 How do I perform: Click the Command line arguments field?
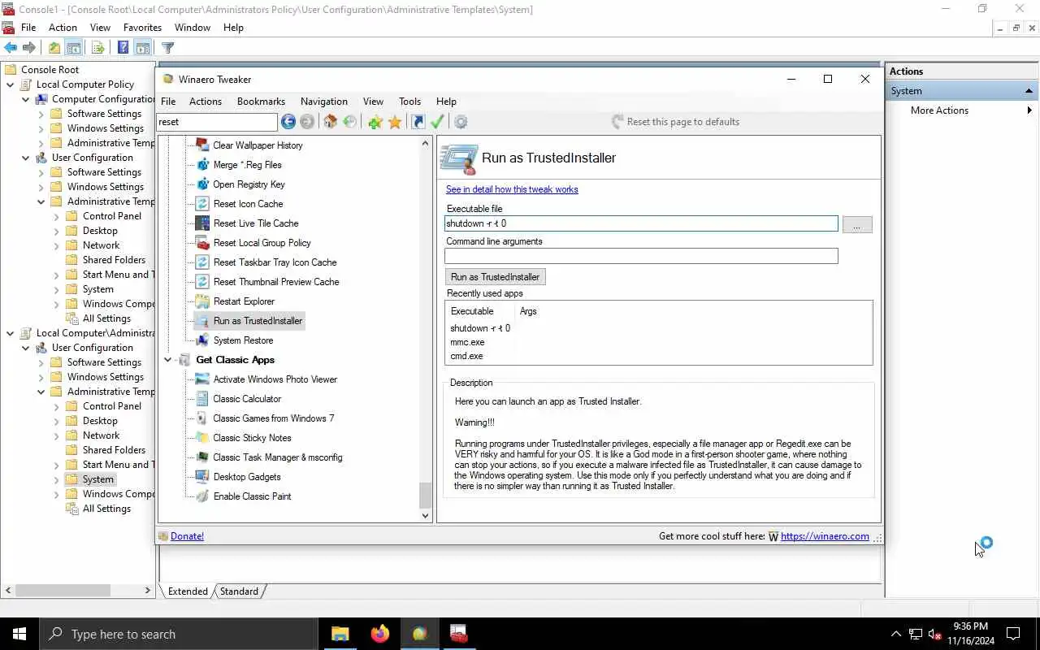pos(641,256)
